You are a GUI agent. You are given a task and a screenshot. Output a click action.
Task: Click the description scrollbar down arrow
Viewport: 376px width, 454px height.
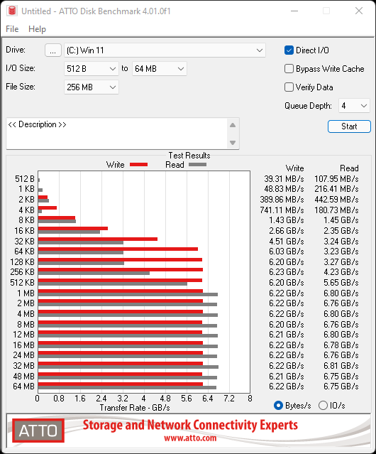pyautogui.click(x=233, y=143)
